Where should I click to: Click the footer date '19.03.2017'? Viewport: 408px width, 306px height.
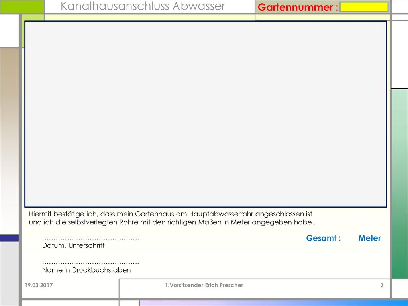click(x=39, y=285)
